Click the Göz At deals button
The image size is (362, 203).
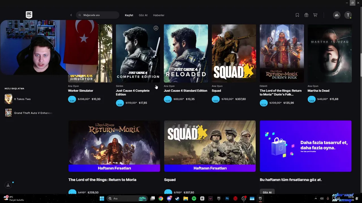267,192
